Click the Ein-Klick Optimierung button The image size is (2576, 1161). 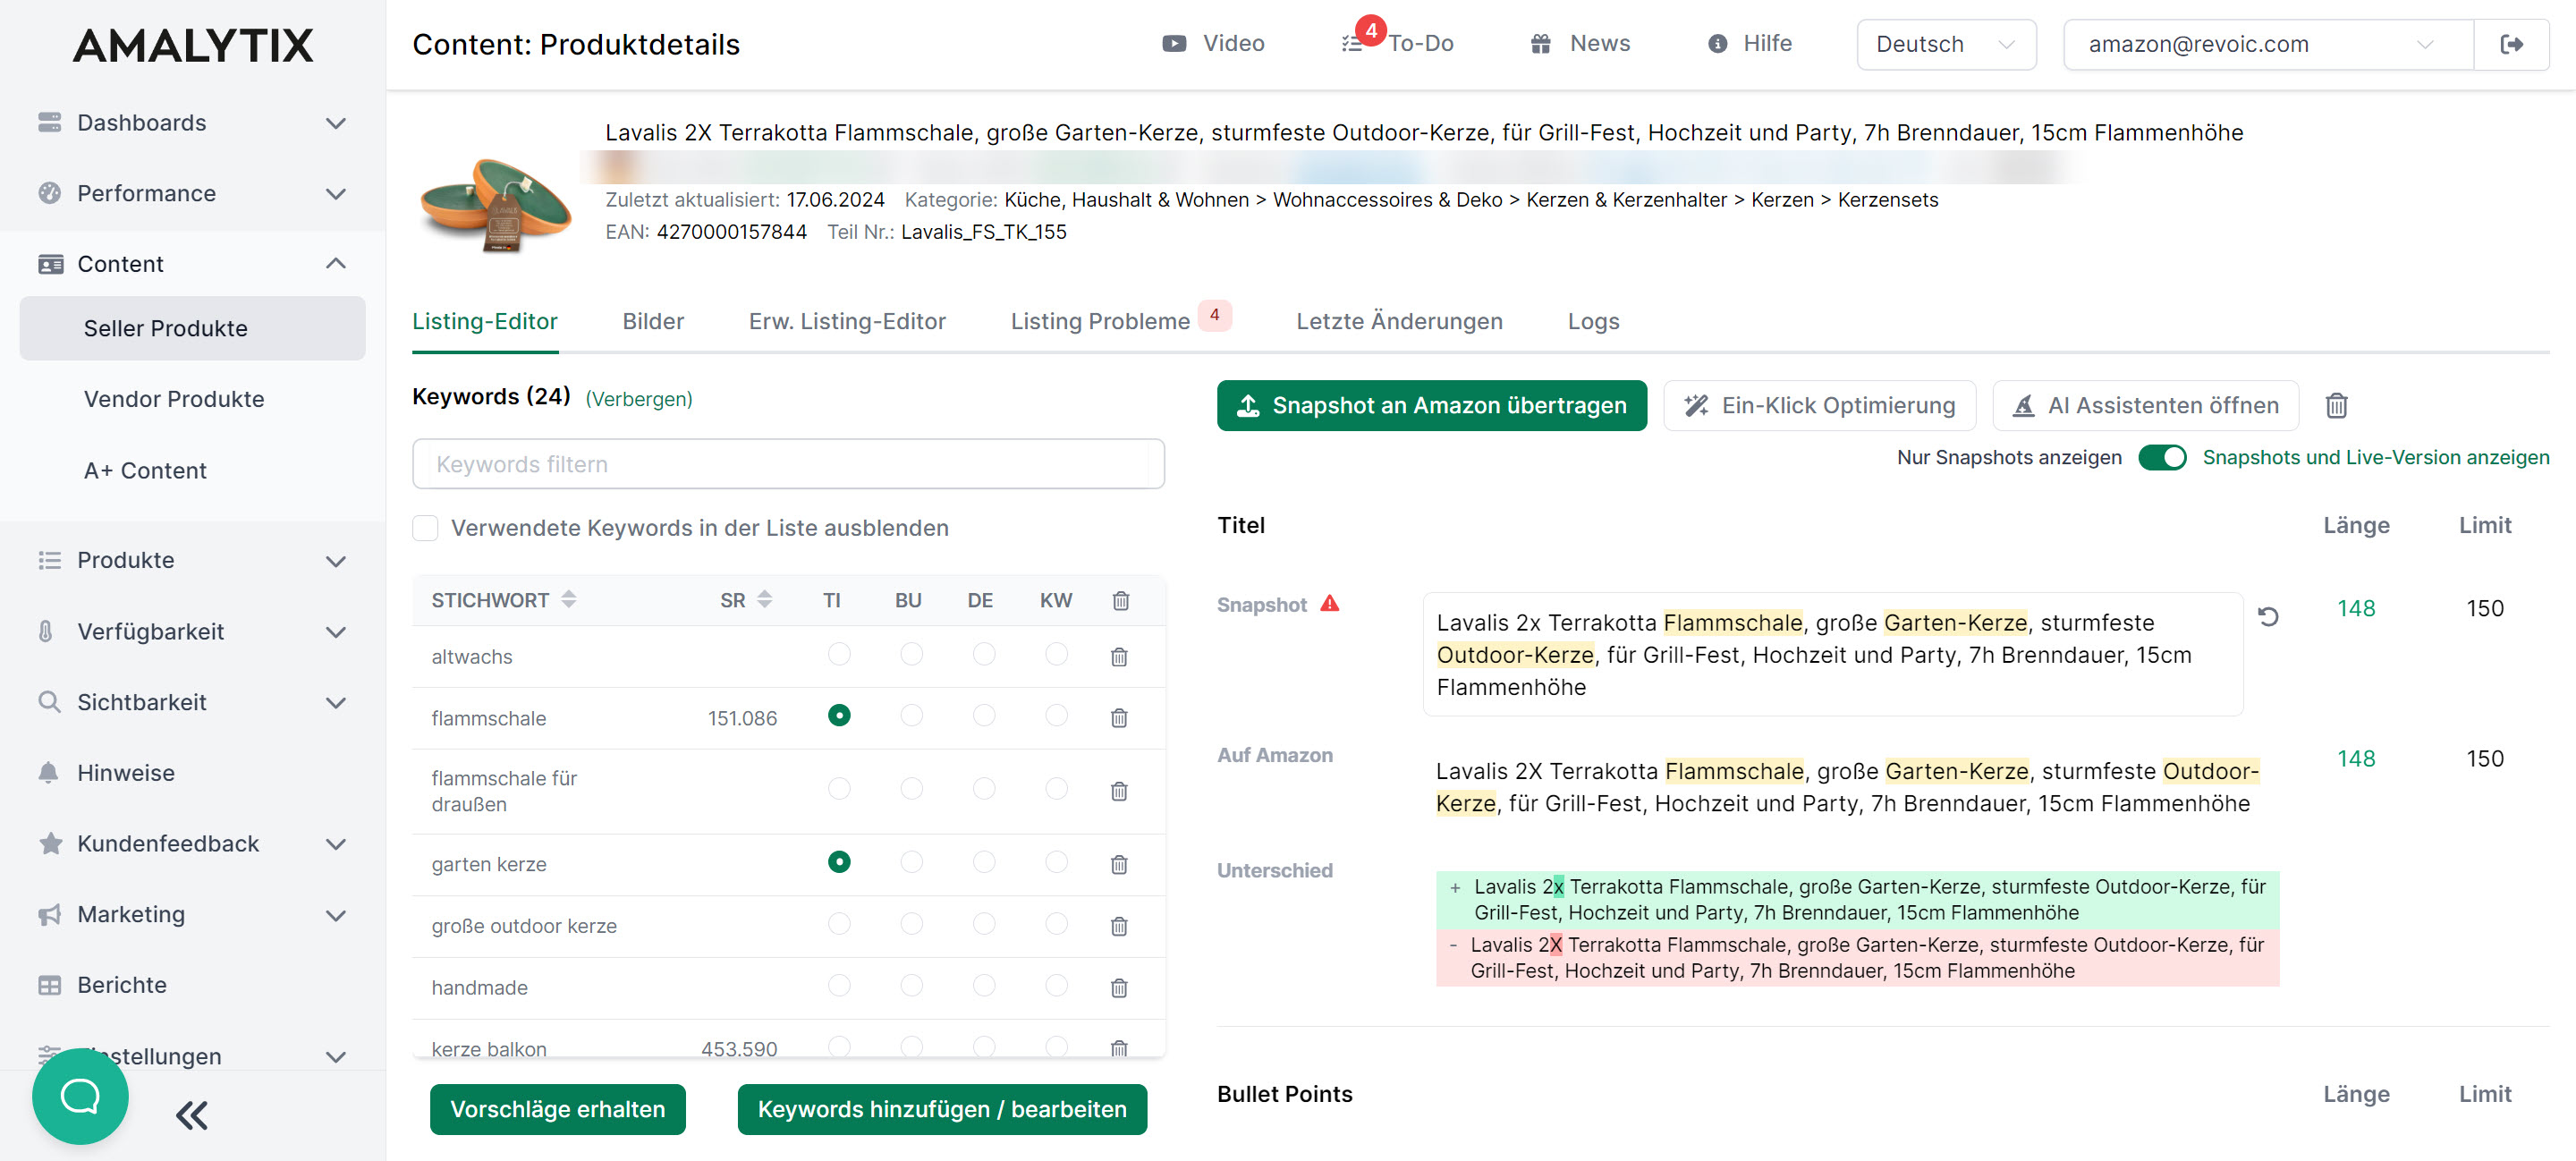pos(1819,405)
